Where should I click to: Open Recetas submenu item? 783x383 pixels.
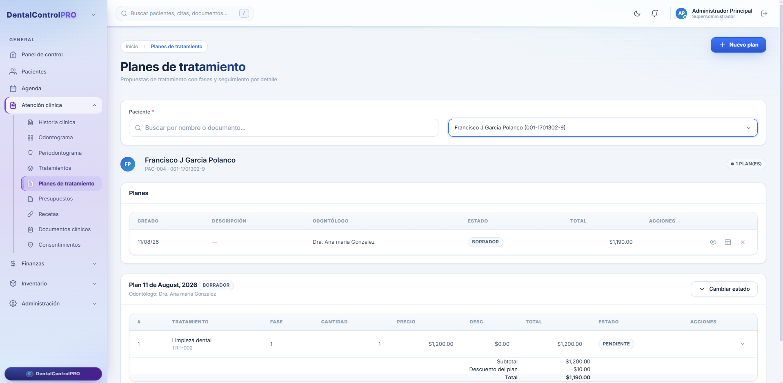61,214
